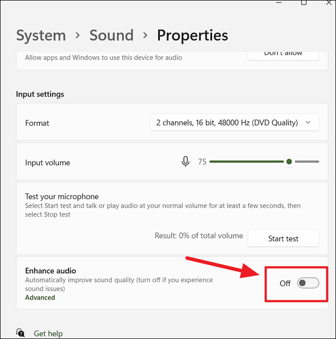The image size is (336, 339).
Task: Click the Properties page title
Action: coord(193,36)
